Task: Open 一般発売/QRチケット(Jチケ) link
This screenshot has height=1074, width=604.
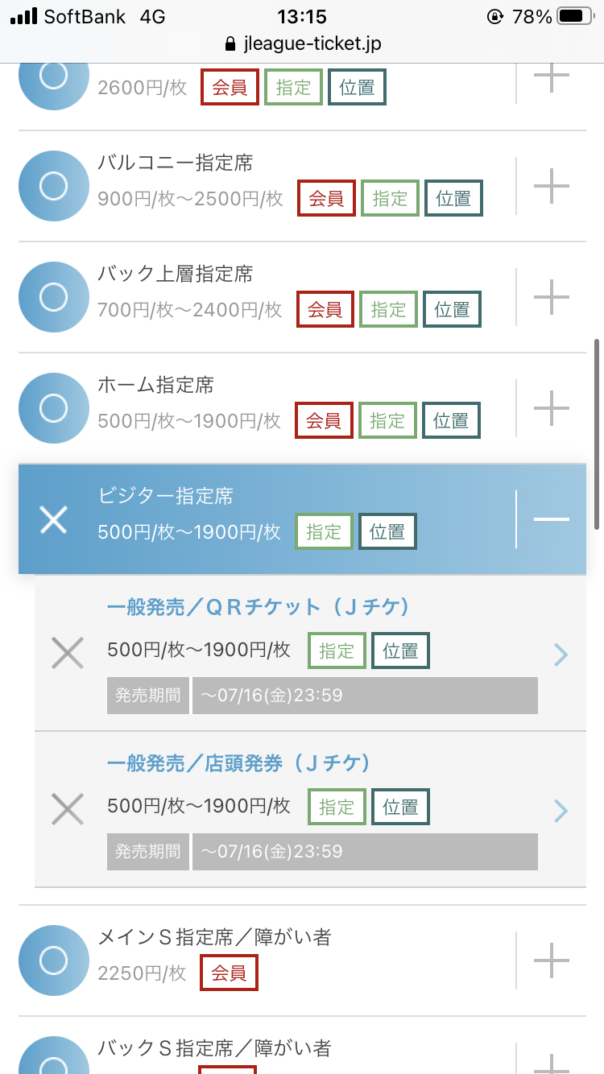Action: (x=258, y=607)
